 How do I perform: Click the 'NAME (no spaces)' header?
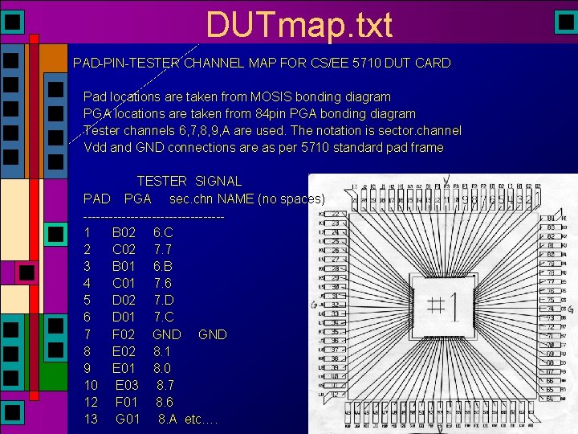(271, 199)
